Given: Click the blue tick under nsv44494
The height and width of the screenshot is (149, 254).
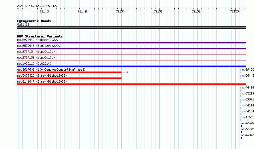Looking at the screenshot, I should [x=241, y=90].
